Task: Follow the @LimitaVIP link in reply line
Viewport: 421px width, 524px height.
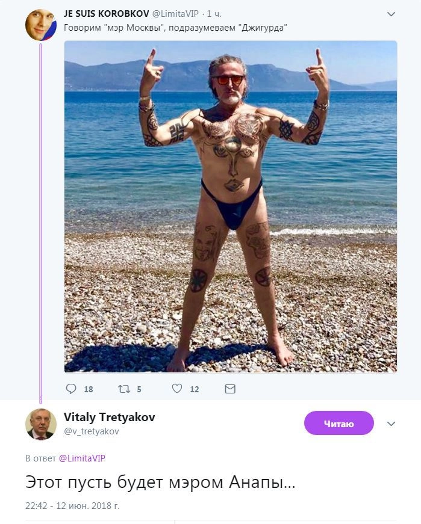Action: coord(82,458)
